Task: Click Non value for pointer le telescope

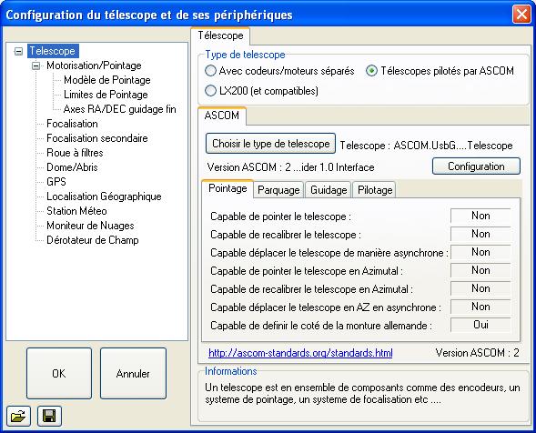Action: pyautogui.click(x=480, y=216)
